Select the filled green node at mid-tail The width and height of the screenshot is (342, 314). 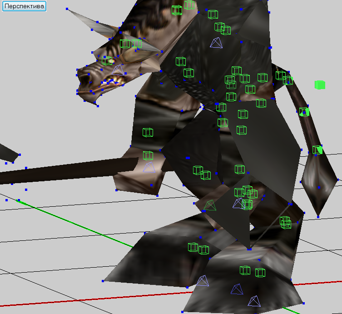[304, 112]
